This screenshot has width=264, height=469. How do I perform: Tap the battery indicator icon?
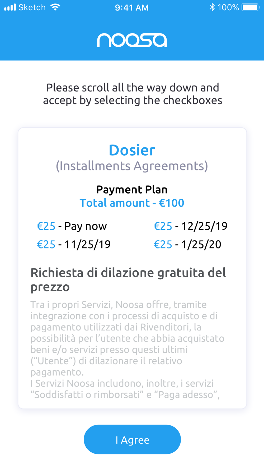251,7
